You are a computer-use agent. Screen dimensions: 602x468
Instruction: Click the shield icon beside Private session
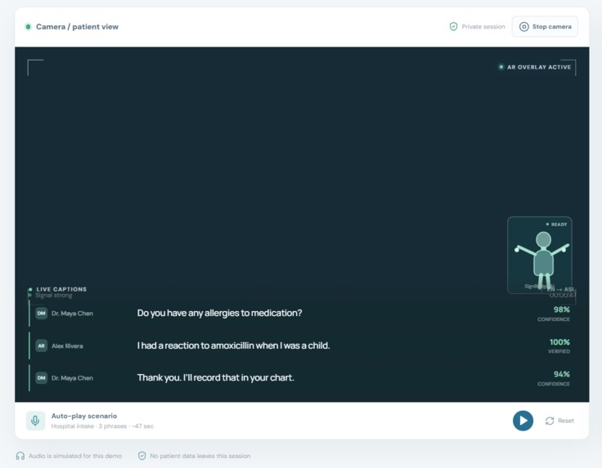[x=453, y=26]
